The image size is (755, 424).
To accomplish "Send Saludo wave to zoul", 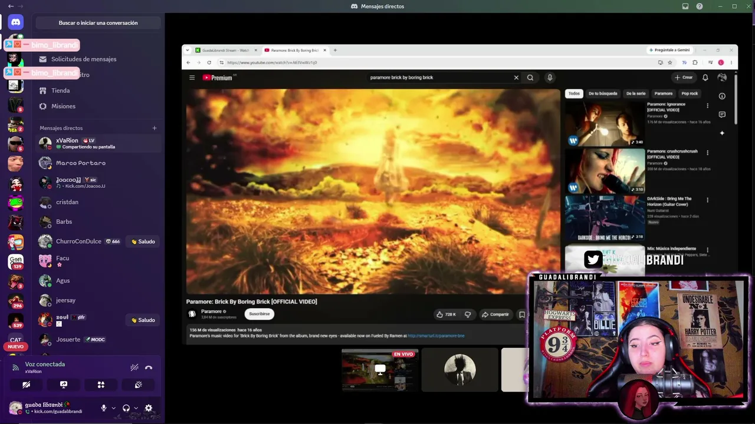I will pos(143,320).
